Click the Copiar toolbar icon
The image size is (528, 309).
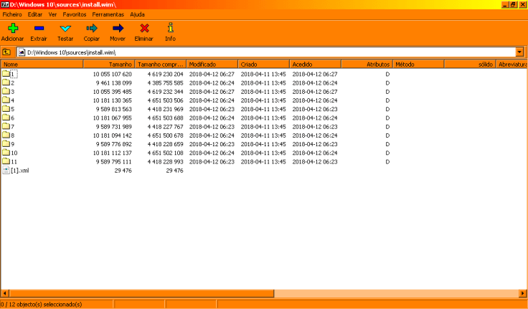(x=91, y=29)
